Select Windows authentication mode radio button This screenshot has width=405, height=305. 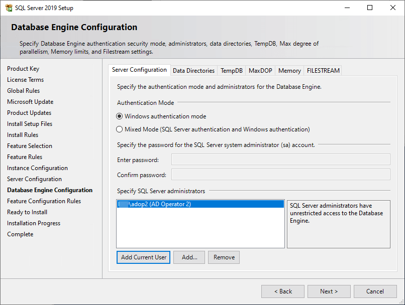coord(119,116)
